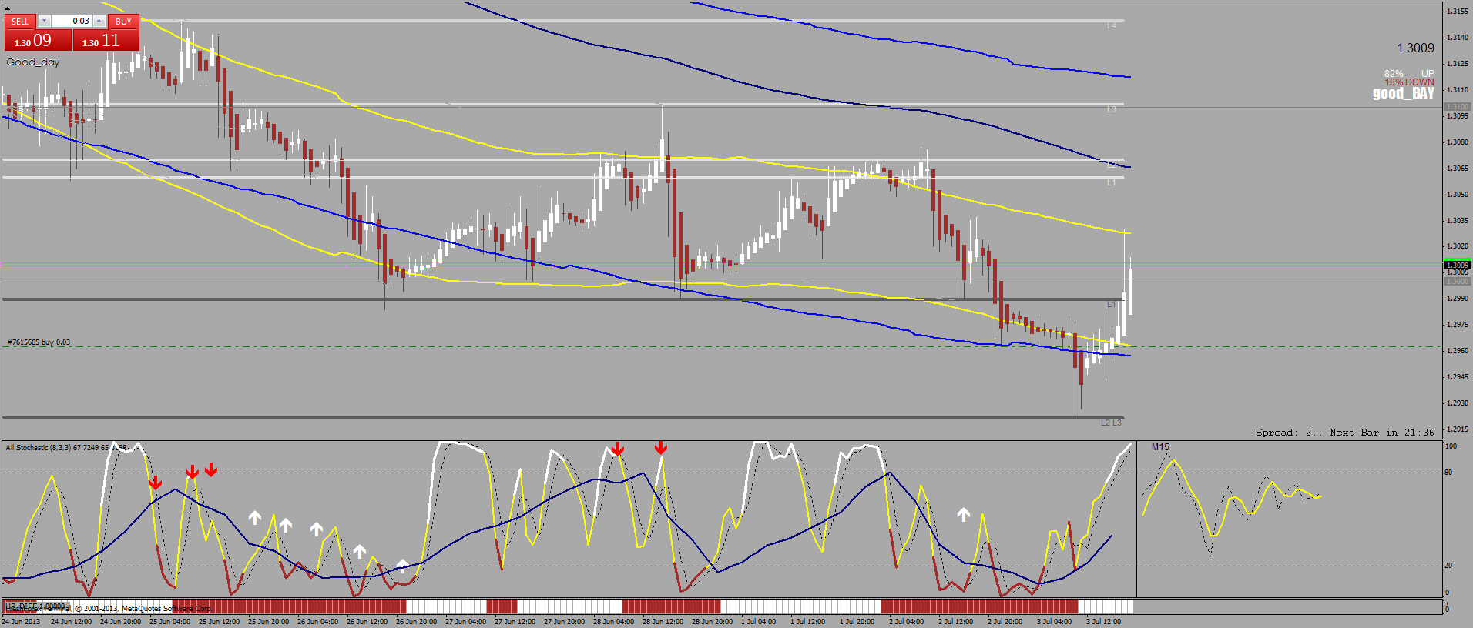The height and width of the screenshot is (628, 1473).
Task: Select the #7615665 buy 0.03 order label
Action: pyautogui.click(x=39, y=342)
